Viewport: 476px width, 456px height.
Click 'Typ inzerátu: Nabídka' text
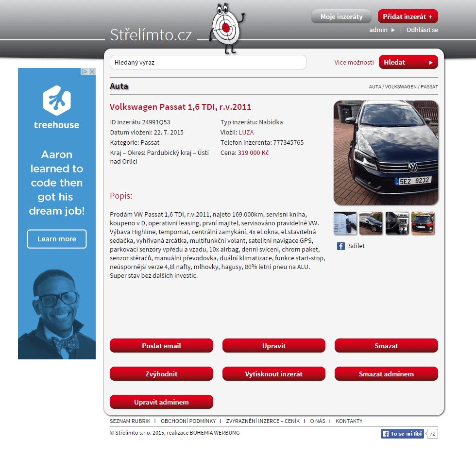(252, 122)
